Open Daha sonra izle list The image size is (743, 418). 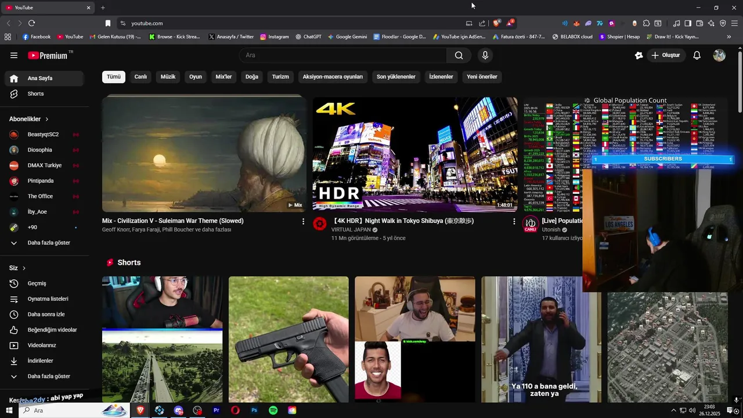44,314
